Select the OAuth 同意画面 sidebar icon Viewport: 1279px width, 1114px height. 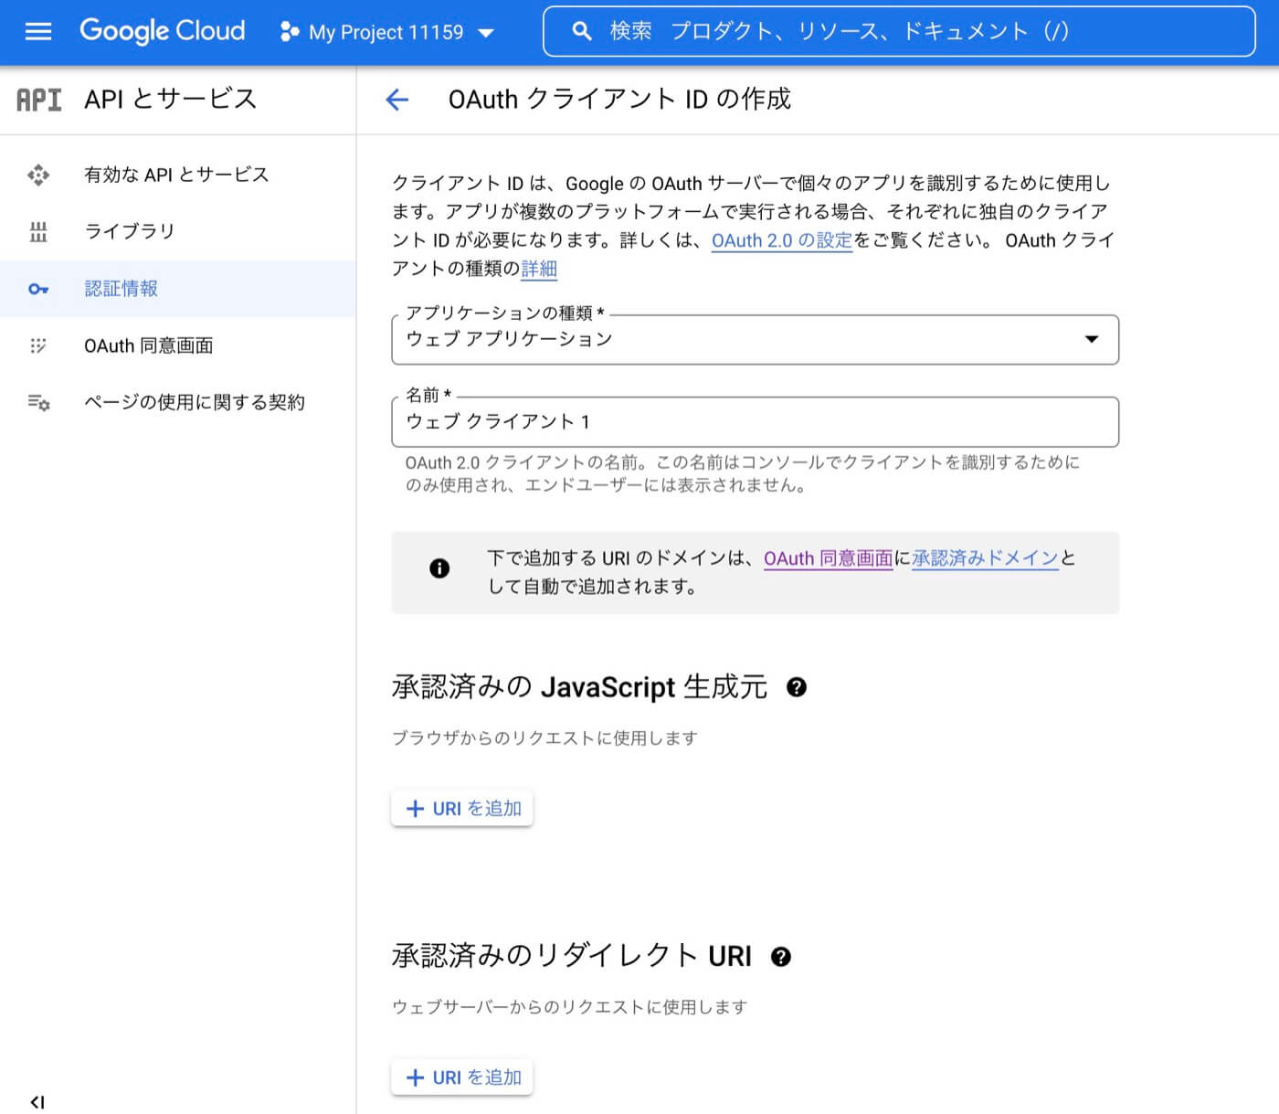(x=38, y=345)
